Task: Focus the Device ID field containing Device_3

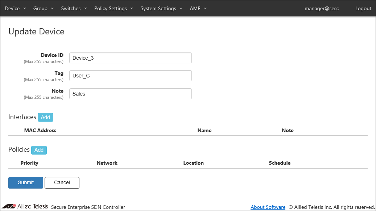Action: click(x=130, y=58)
